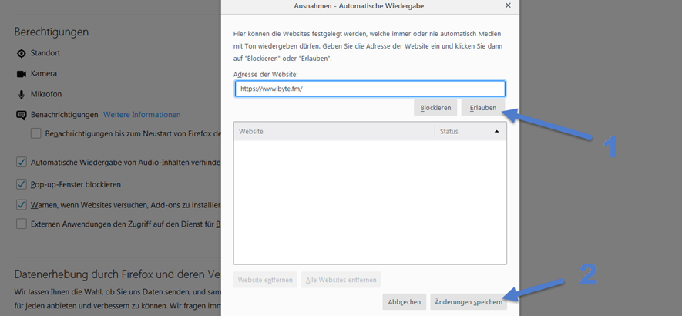Click the Erlauben button
Screen dimensions: 682x316
tap(482, 108)
